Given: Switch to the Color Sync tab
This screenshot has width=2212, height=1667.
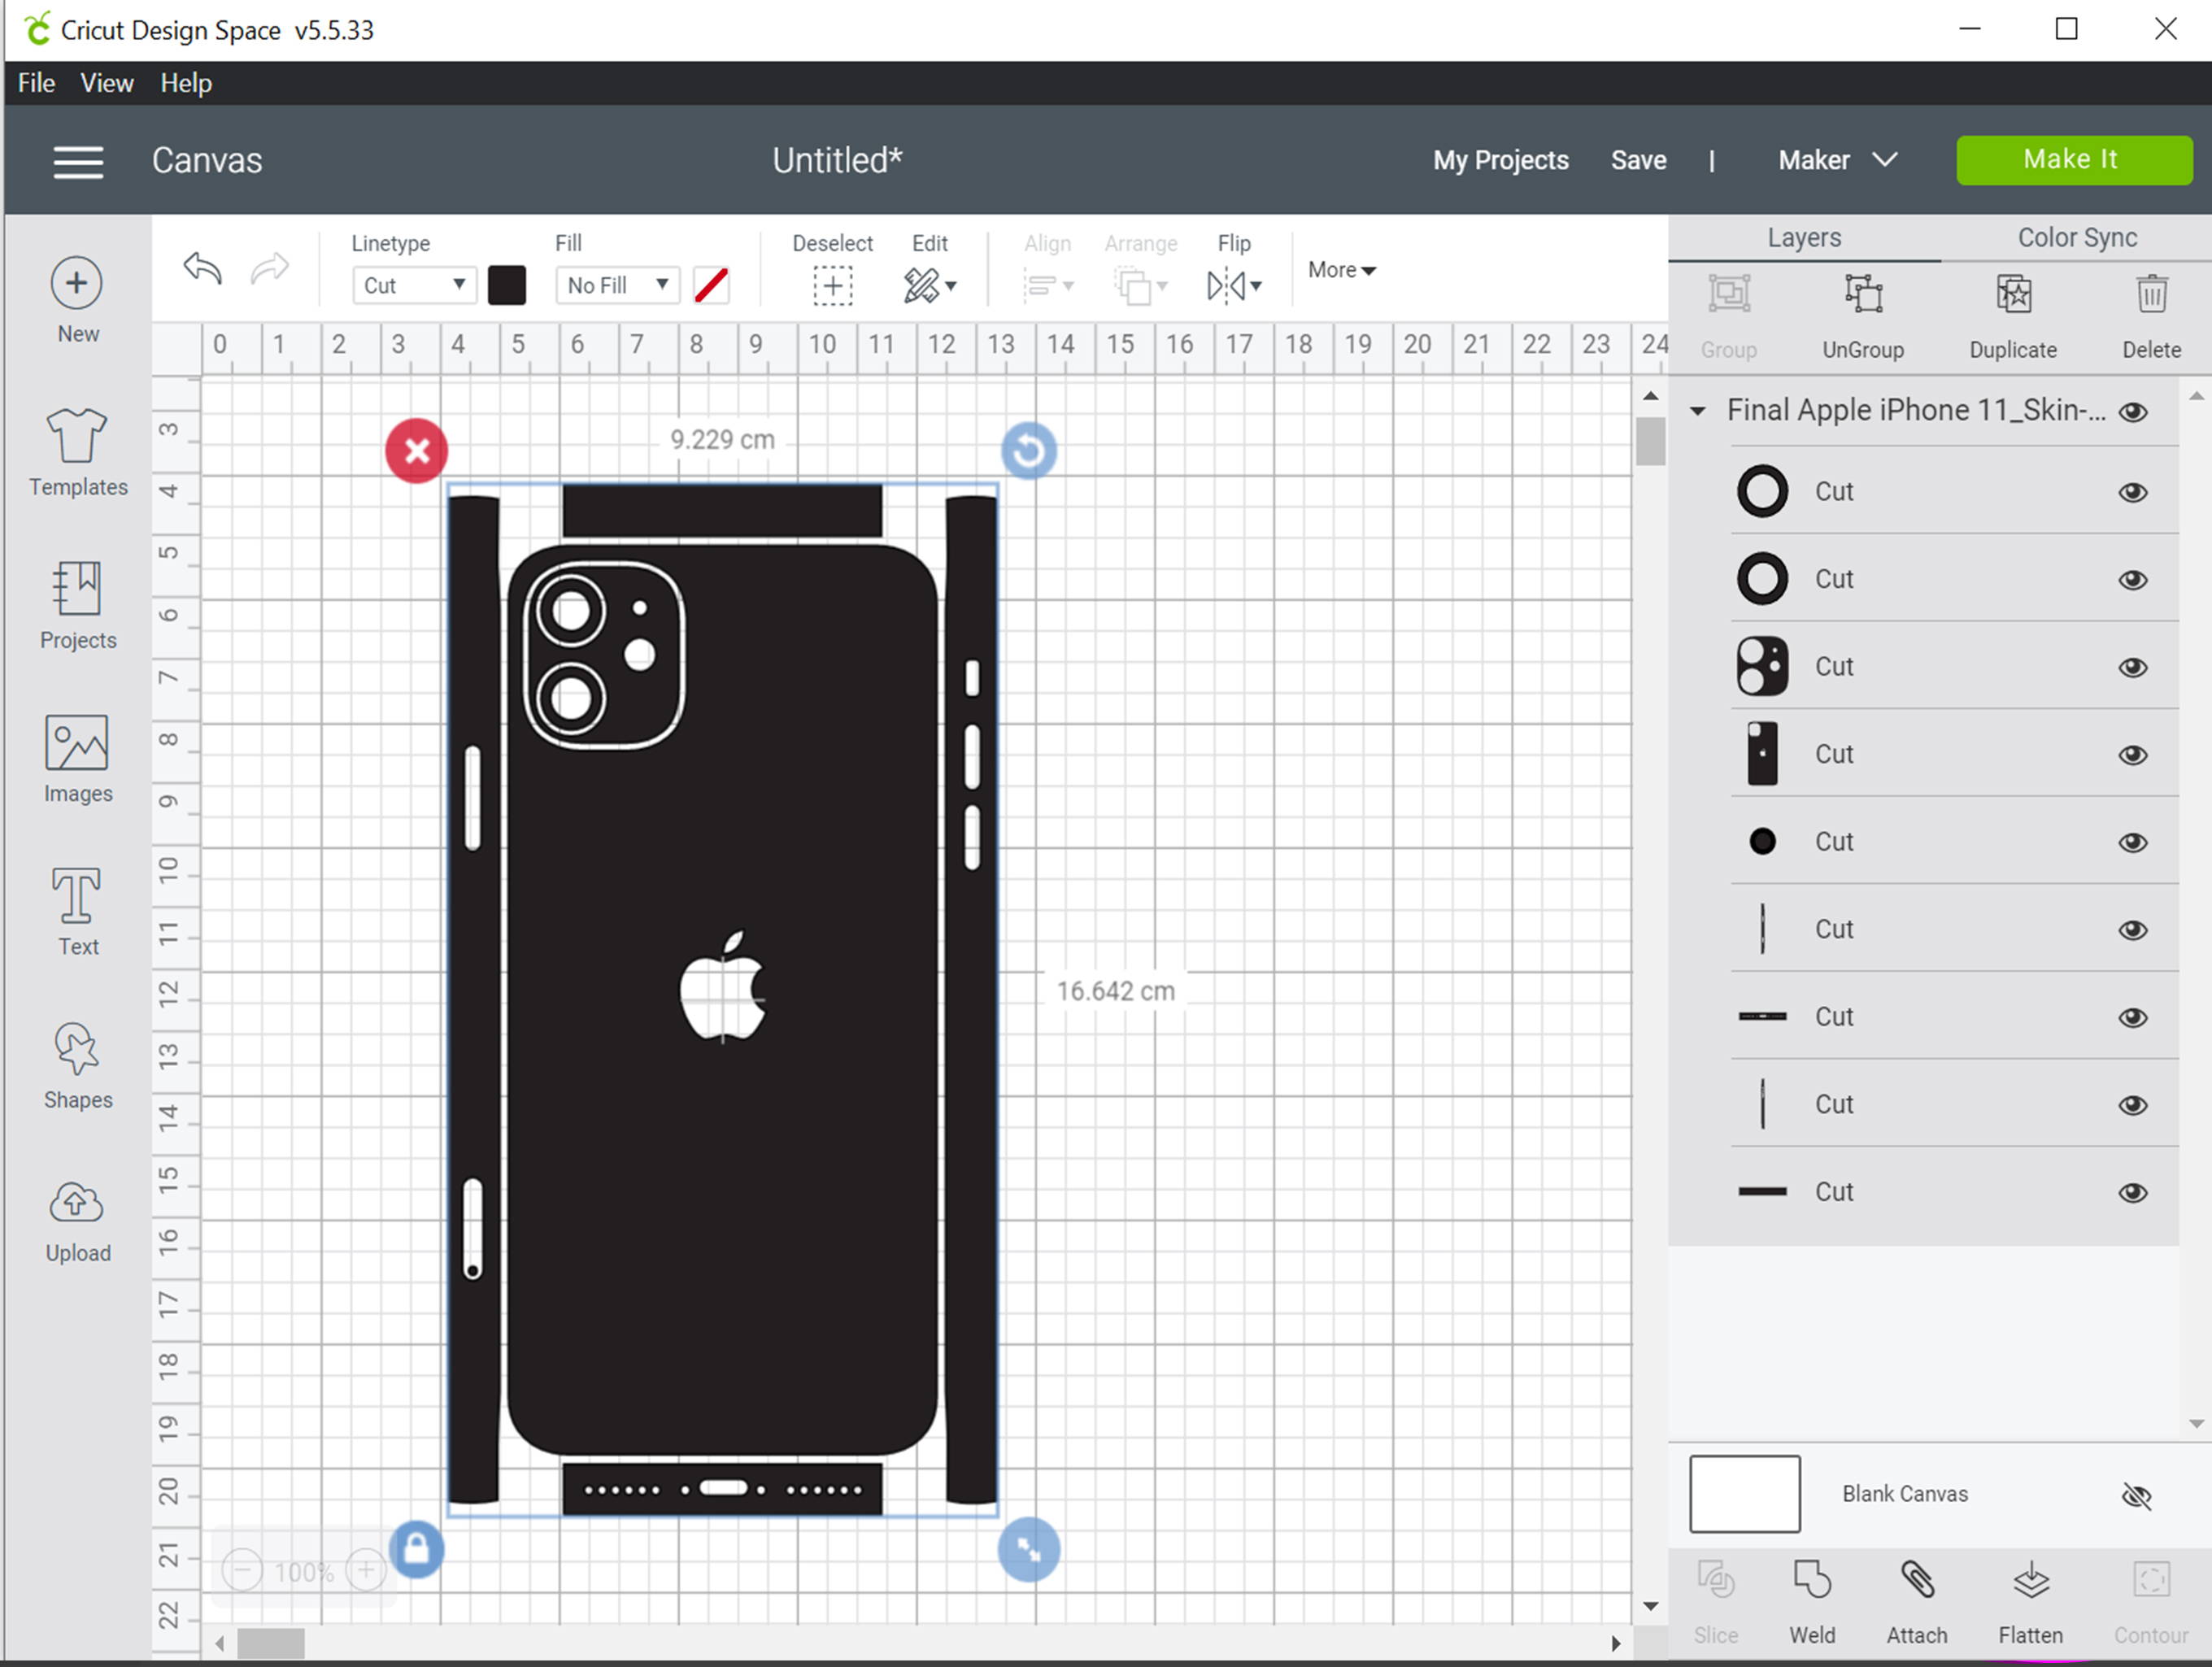Looking at the screenshot, I should 2077,238.
